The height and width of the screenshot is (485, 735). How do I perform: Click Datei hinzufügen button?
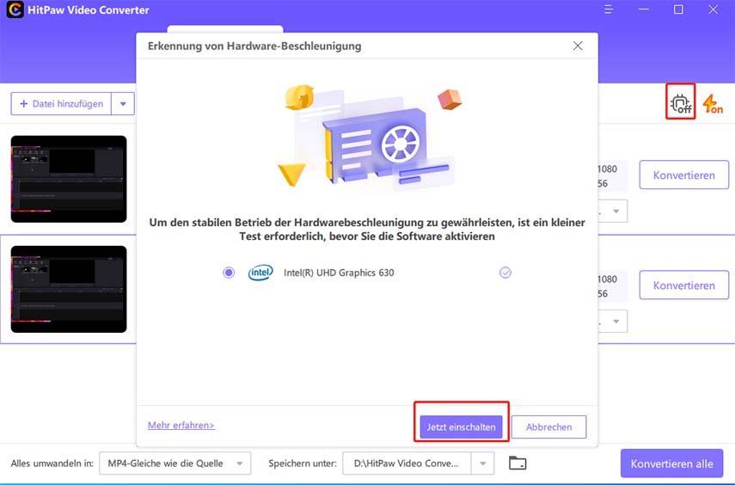pos(61,104)
